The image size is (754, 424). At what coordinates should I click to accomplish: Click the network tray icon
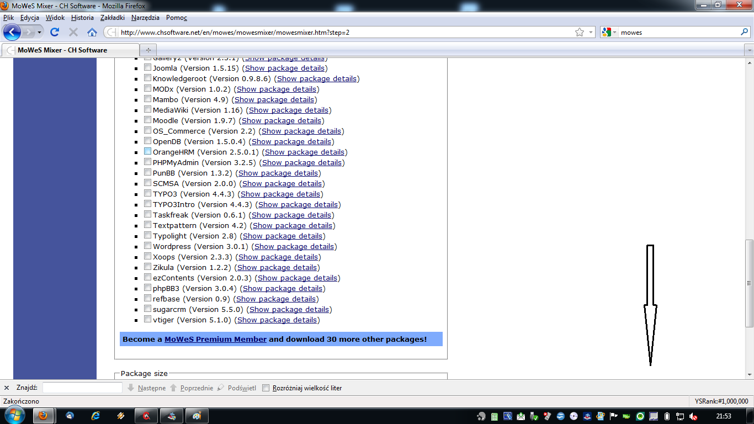pyautogui.click(x=680, y=416)
